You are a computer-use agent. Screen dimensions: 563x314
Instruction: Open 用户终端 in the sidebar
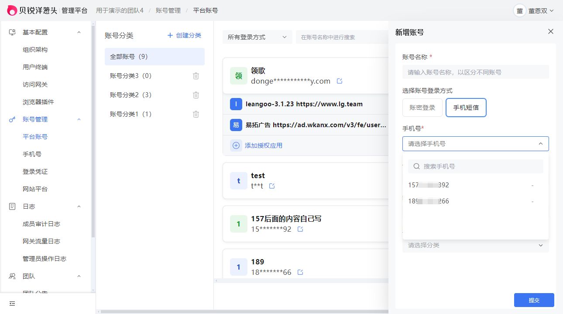35,67
